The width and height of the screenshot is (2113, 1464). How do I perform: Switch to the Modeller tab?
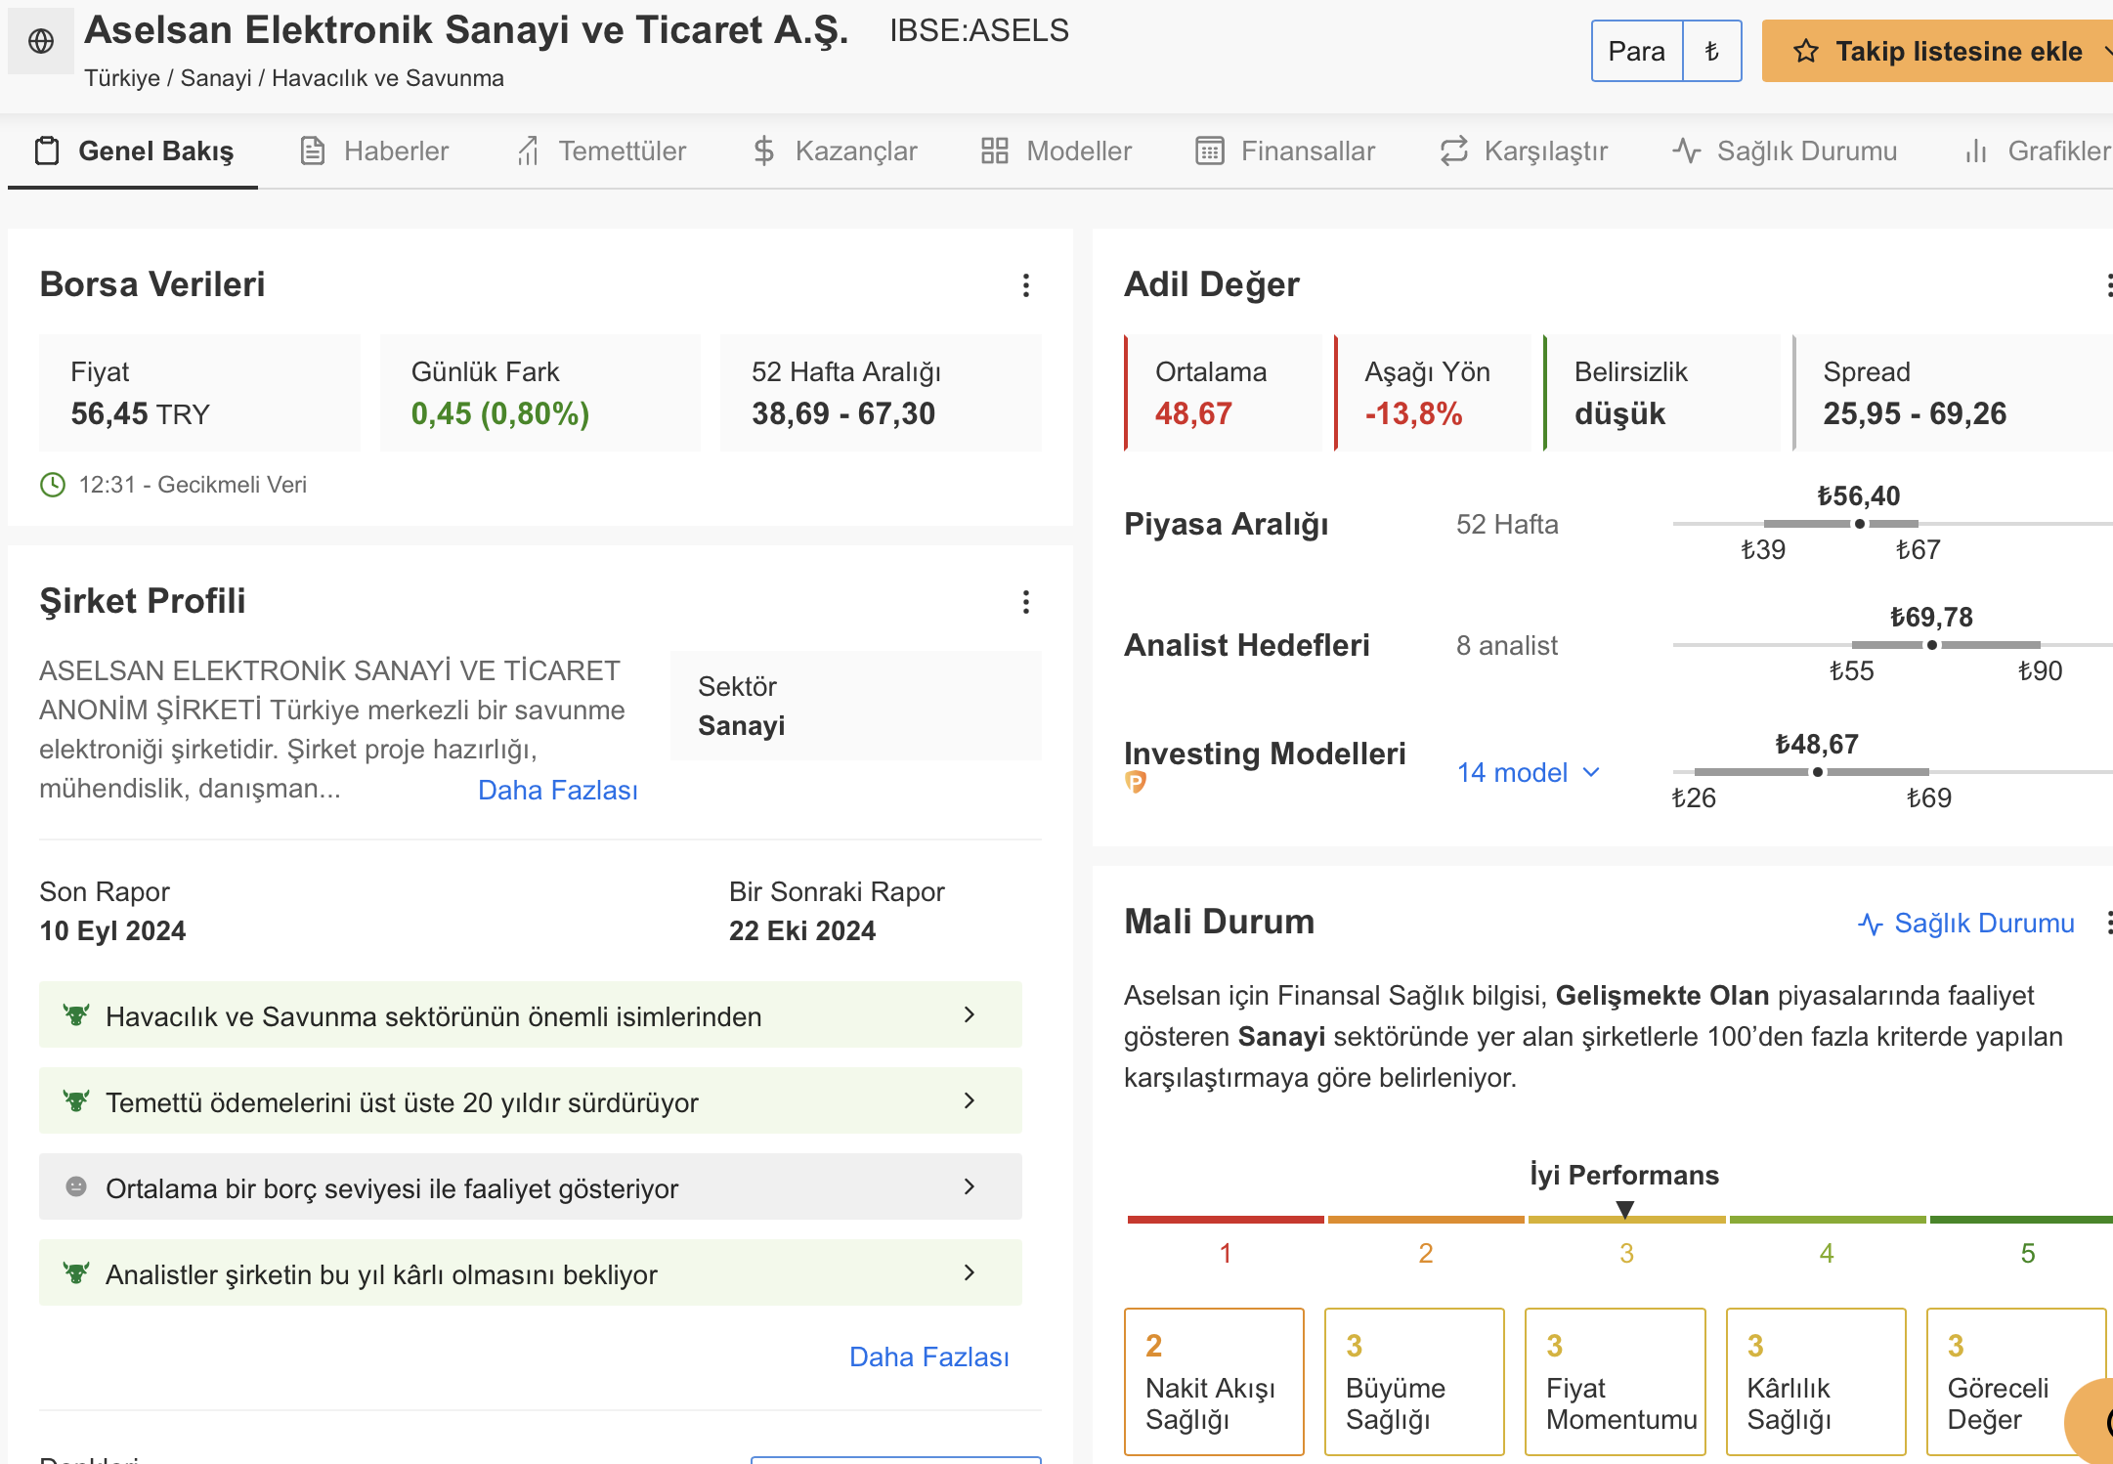(1056, 151)
